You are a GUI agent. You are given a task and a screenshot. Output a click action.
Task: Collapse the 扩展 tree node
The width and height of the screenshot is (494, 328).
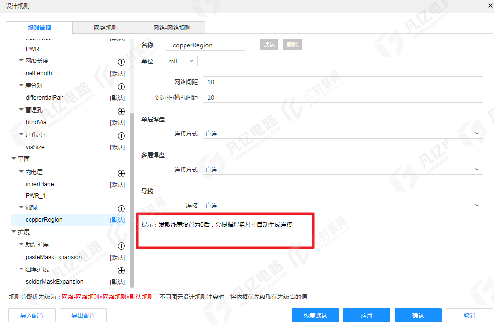14,231
